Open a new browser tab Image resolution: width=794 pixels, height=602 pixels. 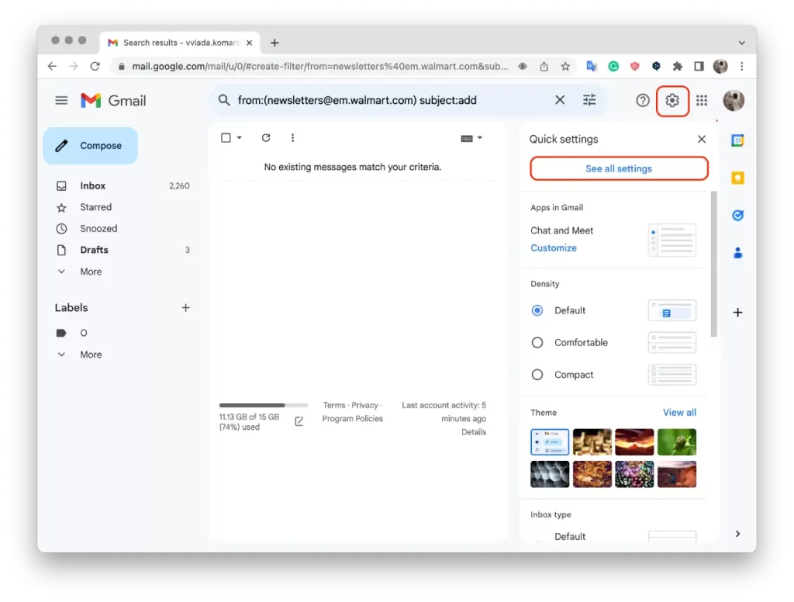[274, 43]
